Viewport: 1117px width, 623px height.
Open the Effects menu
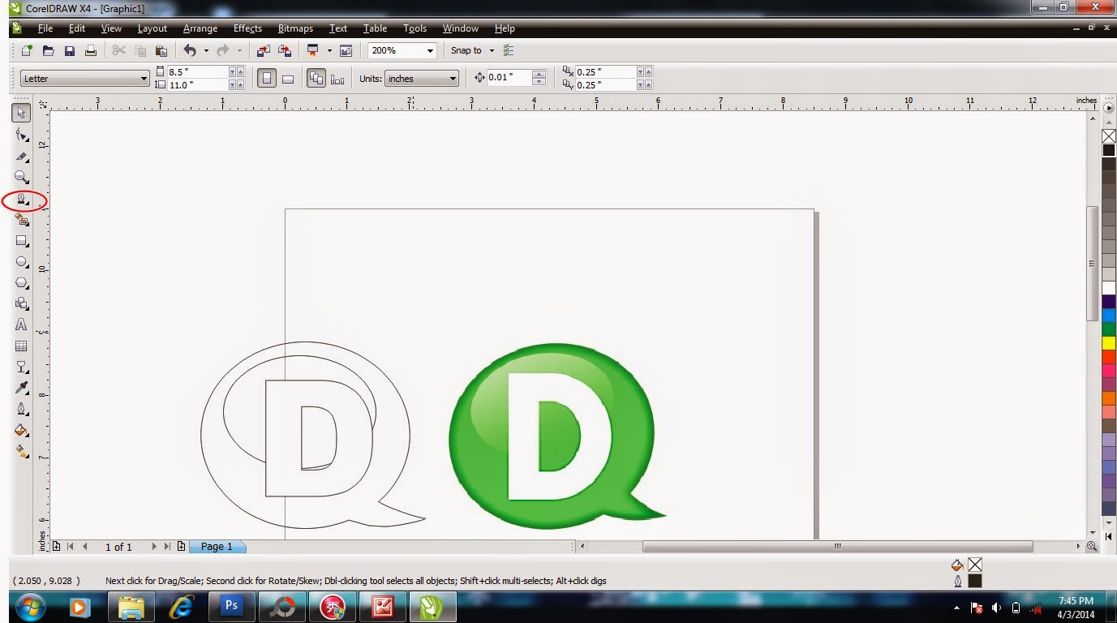click(247, 28)
